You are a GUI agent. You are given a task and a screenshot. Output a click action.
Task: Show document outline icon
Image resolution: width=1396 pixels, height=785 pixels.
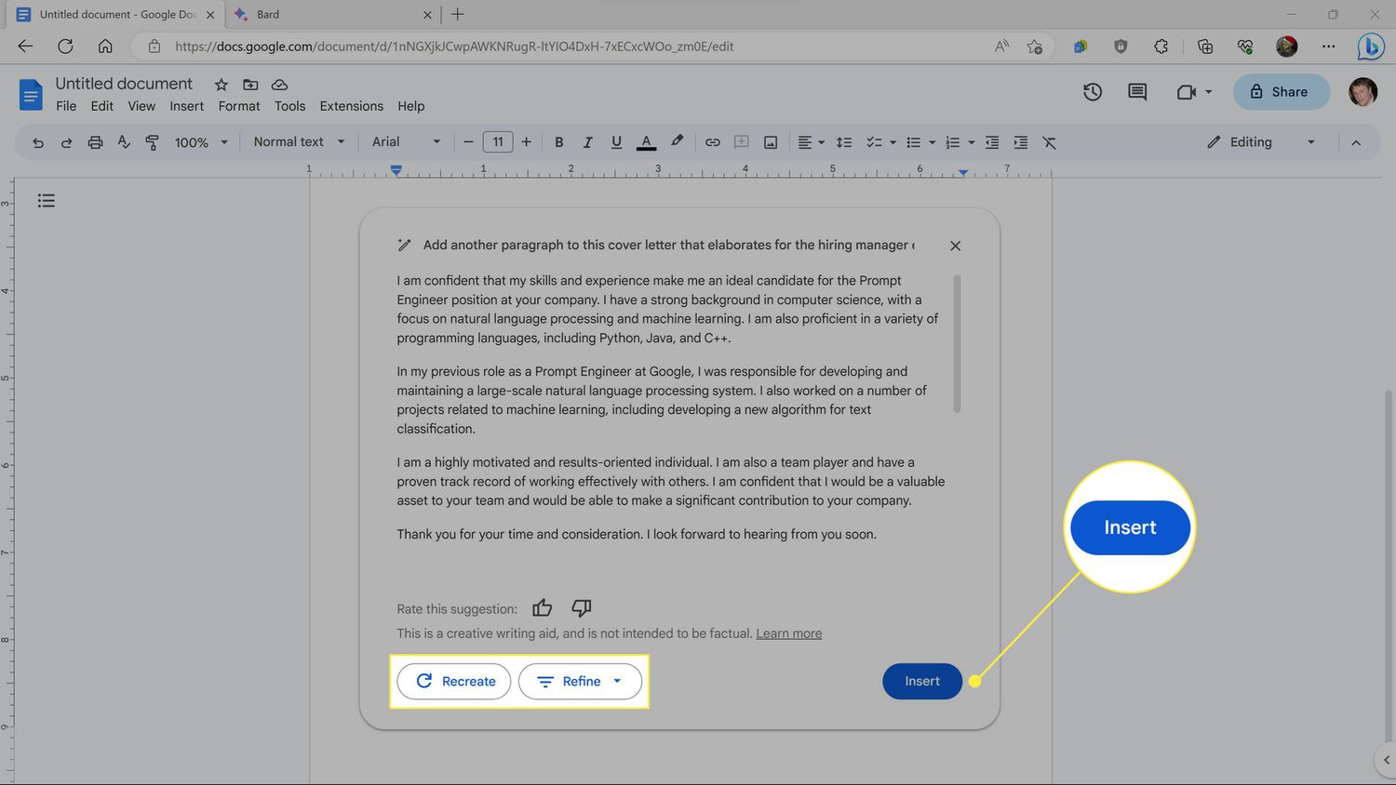(47, 201)
